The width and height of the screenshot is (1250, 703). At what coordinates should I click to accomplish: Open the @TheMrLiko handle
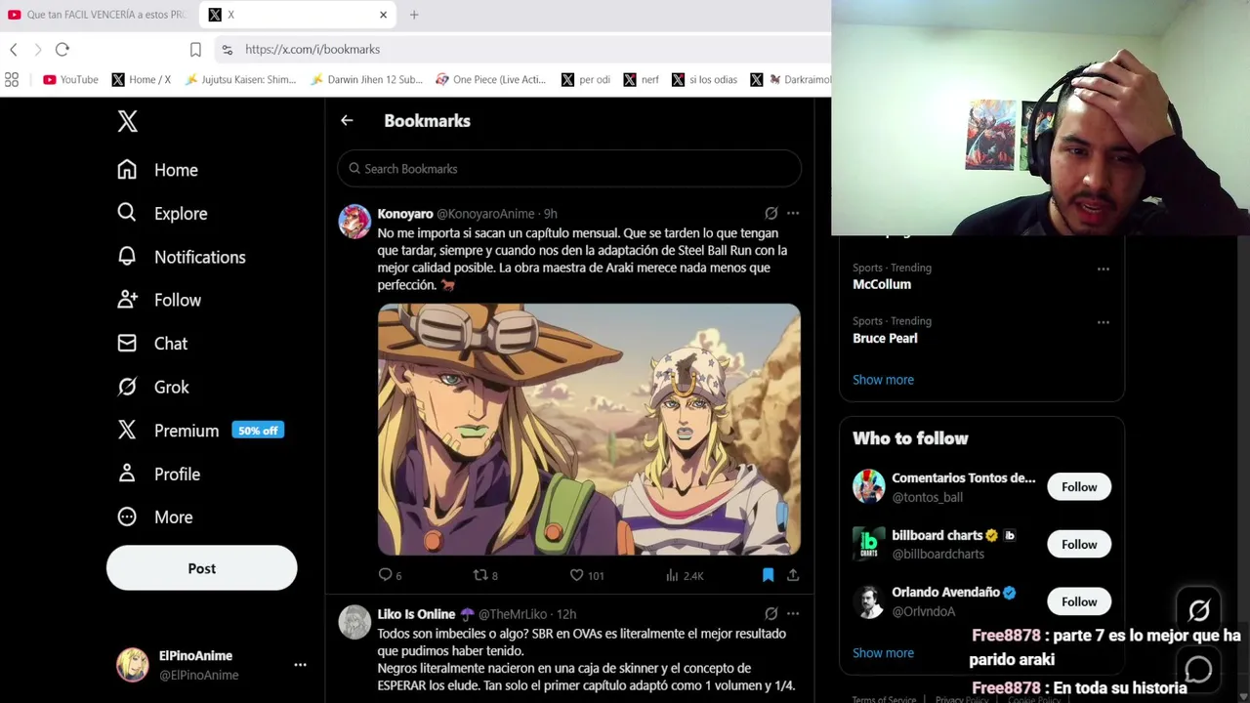point(513,614)
